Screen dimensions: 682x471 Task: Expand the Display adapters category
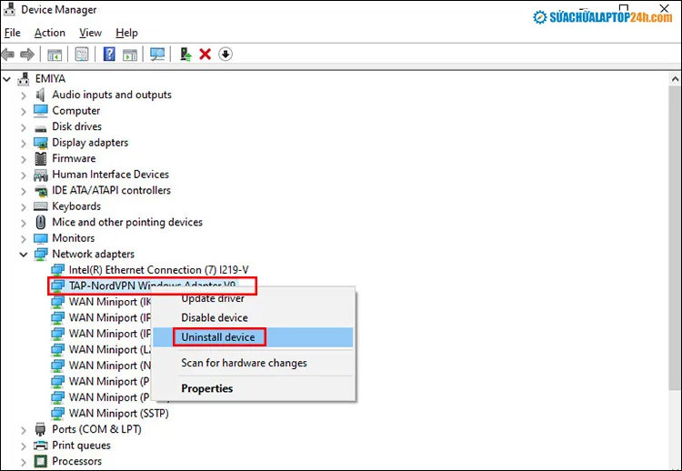click(x=25, y=143)
